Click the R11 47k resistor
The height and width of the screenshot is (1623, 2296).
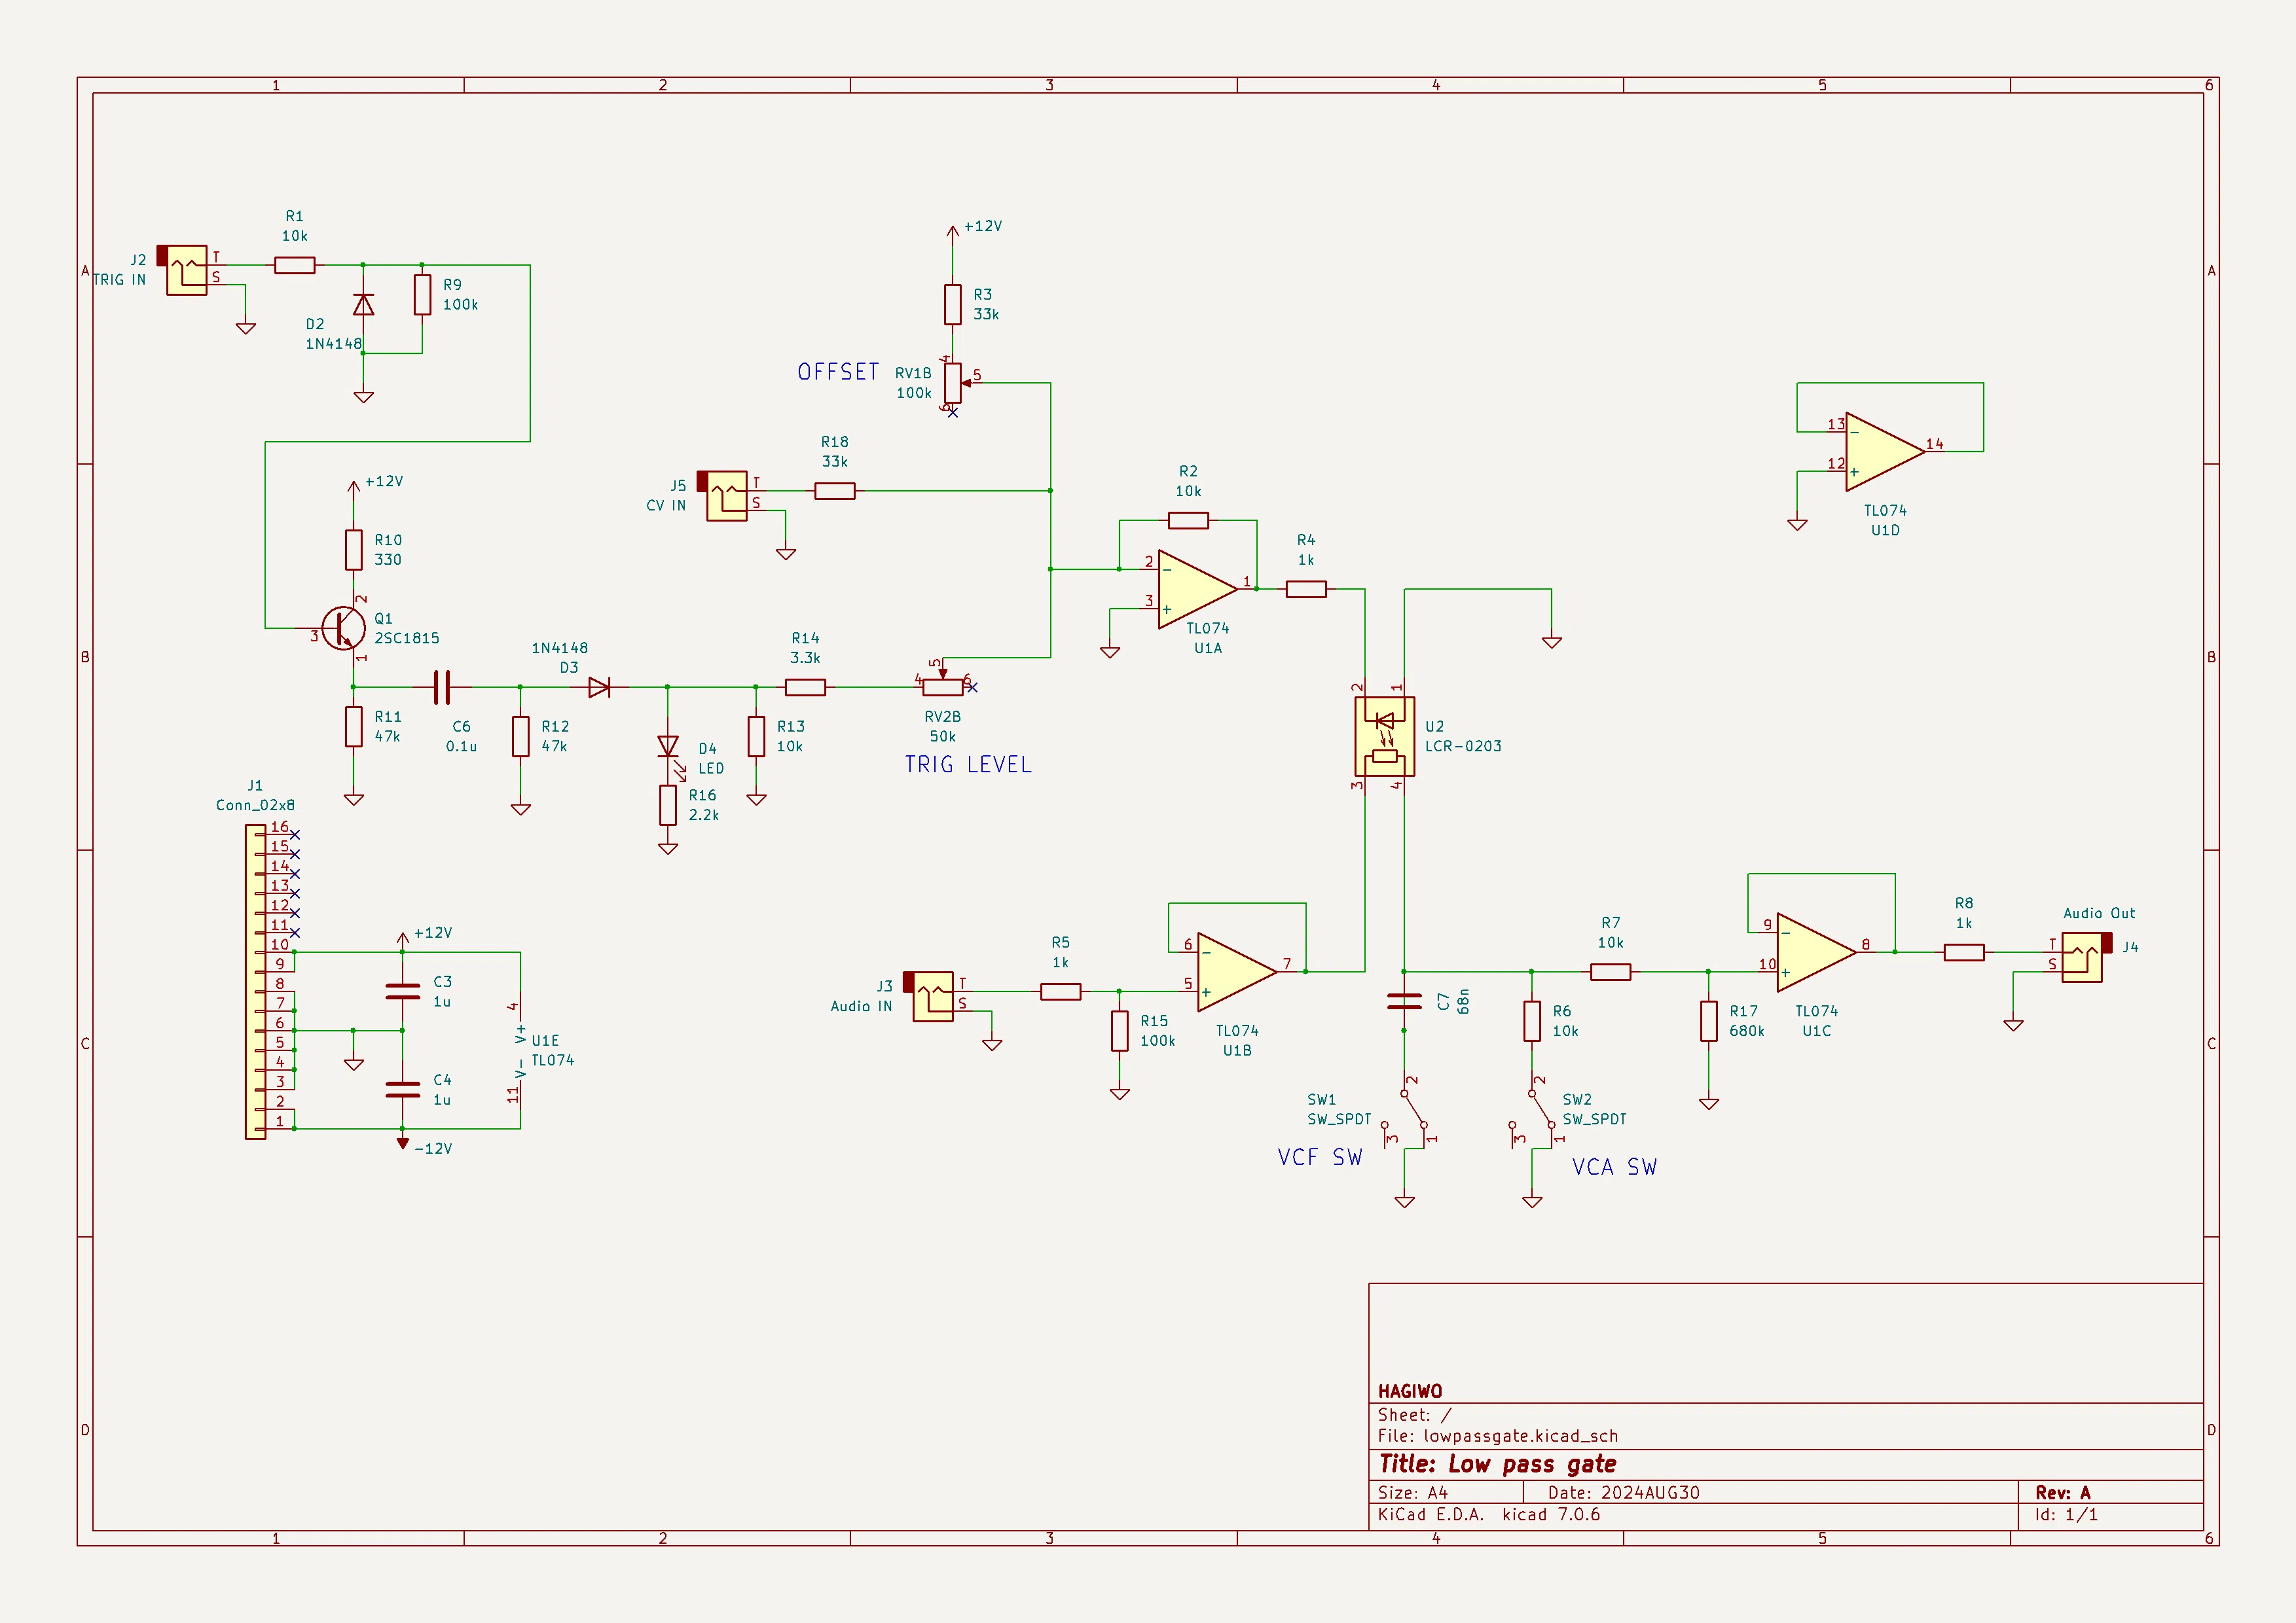[x=353, y=726]
